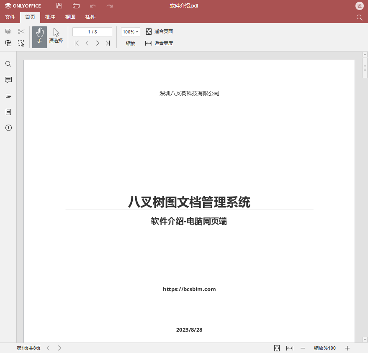Click the vertical scrollbar thumb
This screenshot has height=353, width=368.
365,68
